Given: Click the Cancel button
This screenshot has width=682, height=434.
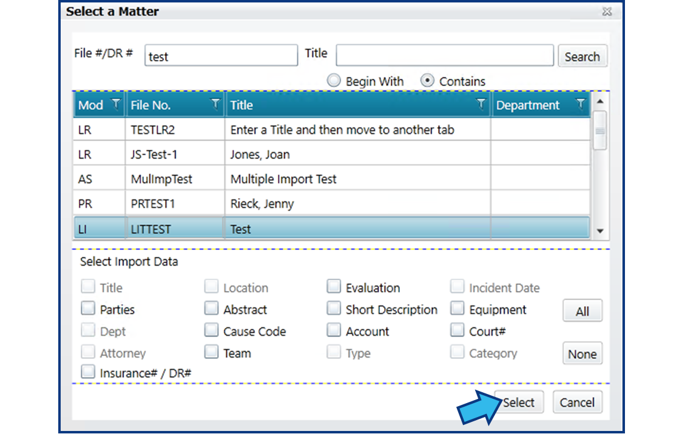Looking at the screenshot, I should [x=577, y=402].
